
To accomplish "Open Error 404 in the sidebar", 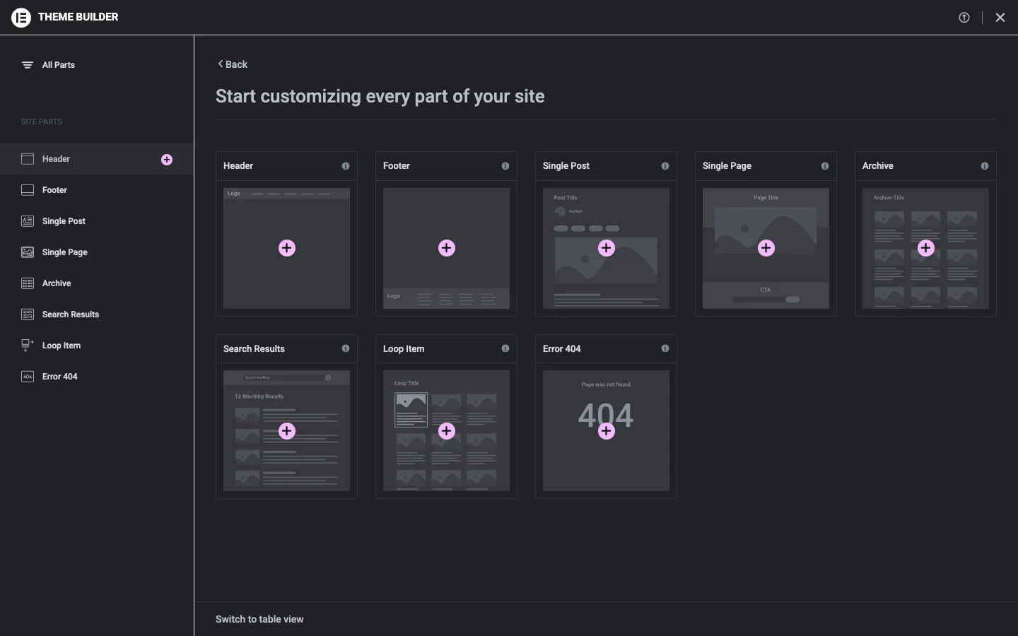I will coord(97,377).
